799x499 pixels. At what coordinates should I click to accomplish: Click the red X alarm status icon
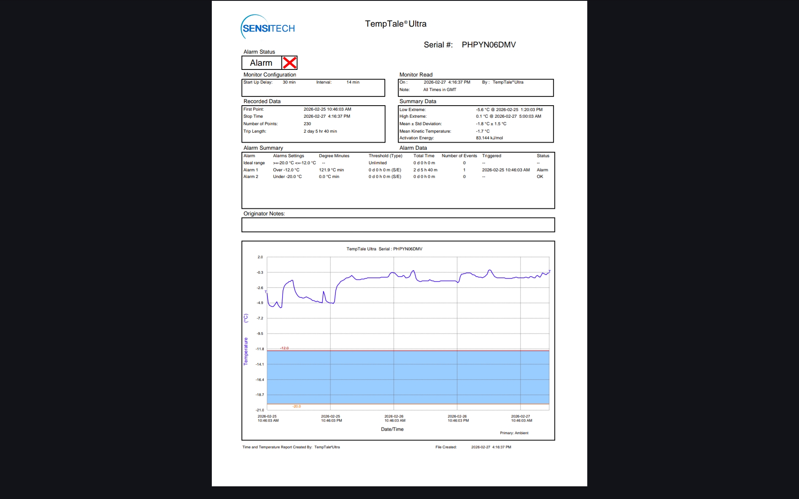(290, 63)
